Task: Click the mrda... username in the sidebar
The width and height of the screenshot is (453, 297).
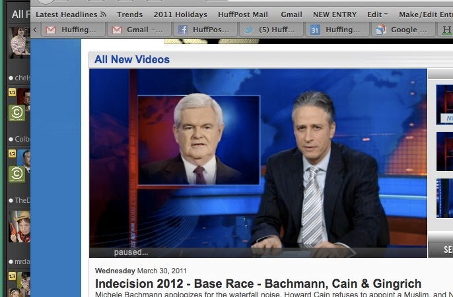Action: pos(22,261)
